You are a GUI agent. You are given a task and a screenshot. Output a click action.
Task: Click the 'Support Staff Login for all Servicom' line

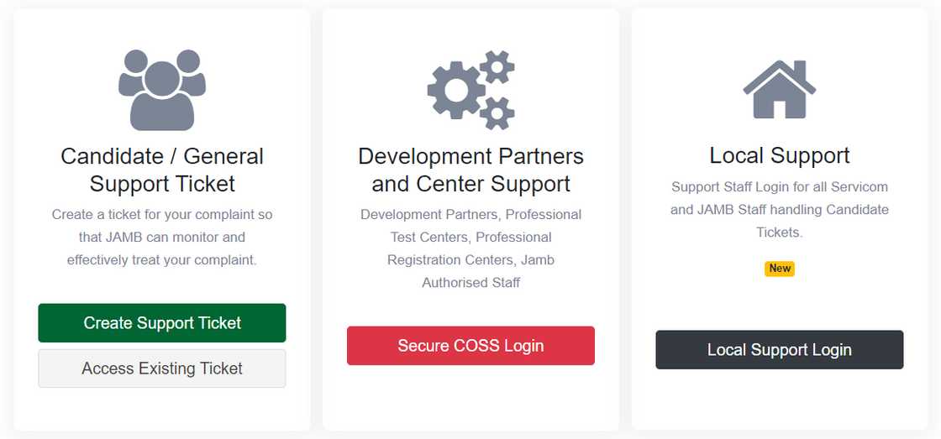click(780, 187)
